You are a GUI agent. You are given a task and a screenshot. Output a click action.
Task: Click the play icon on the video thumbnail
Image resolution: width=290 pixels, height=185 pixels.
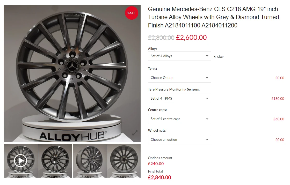tap(21, 160)
